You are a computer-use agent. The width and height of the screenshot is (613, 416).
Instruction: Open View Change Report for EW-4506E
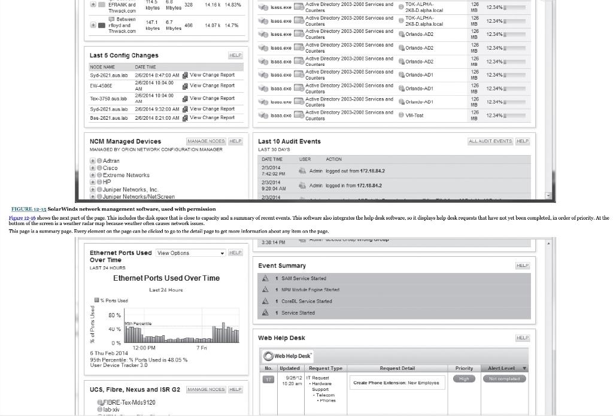pos(213,86)
